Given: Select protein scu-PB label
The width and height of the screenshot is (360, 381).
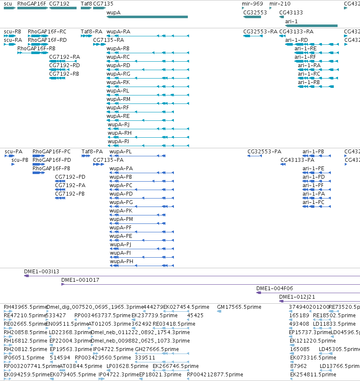Looking at the screenshot, I should [20, 160].
